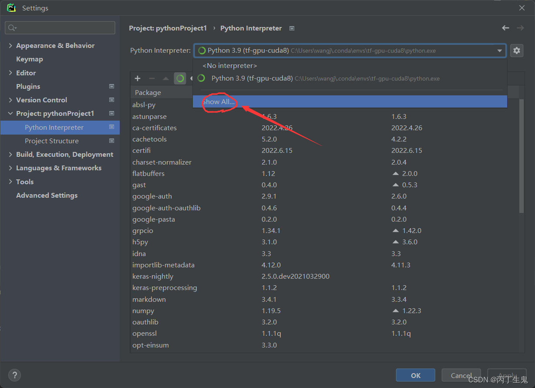The image size is (535, 388).
Task: Expand the Tools section
Action: 10,182
